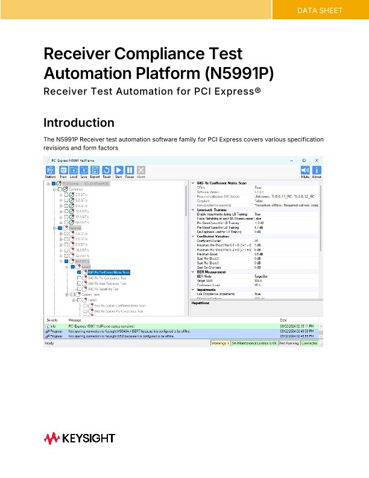Click the Repetitions description panel label

pyautogui.click(x=200, y=303)
